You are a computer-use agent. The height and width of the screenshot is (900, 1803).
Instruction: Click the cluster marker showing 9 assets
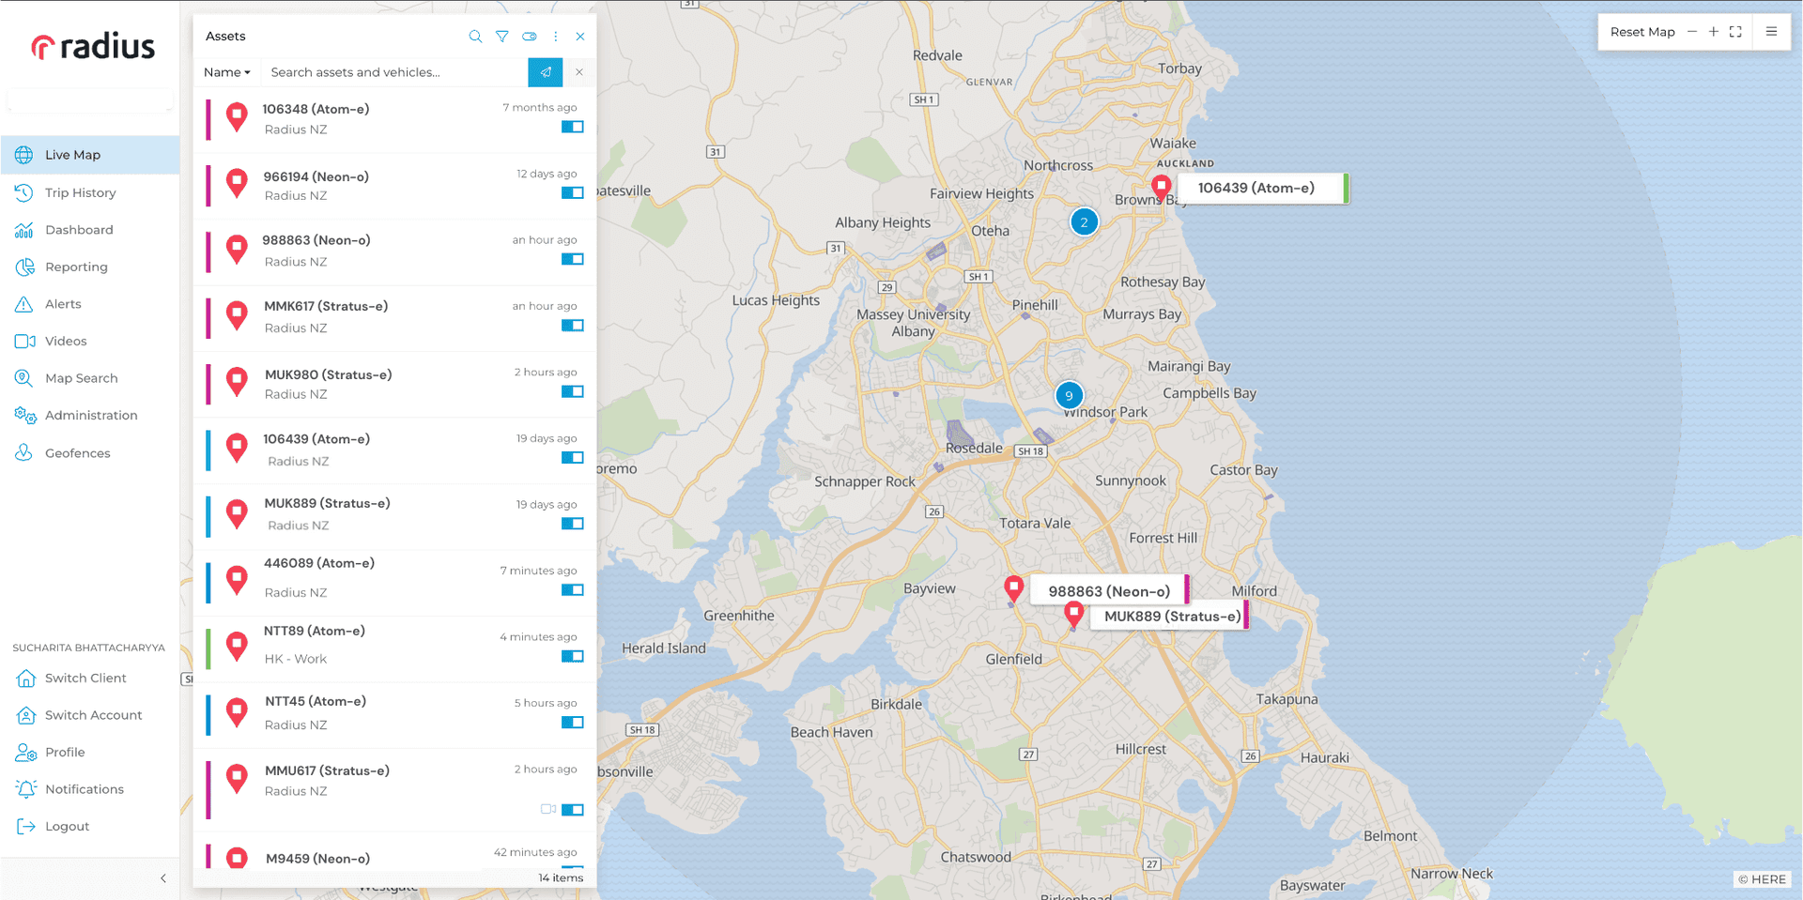click(1069, 395)
